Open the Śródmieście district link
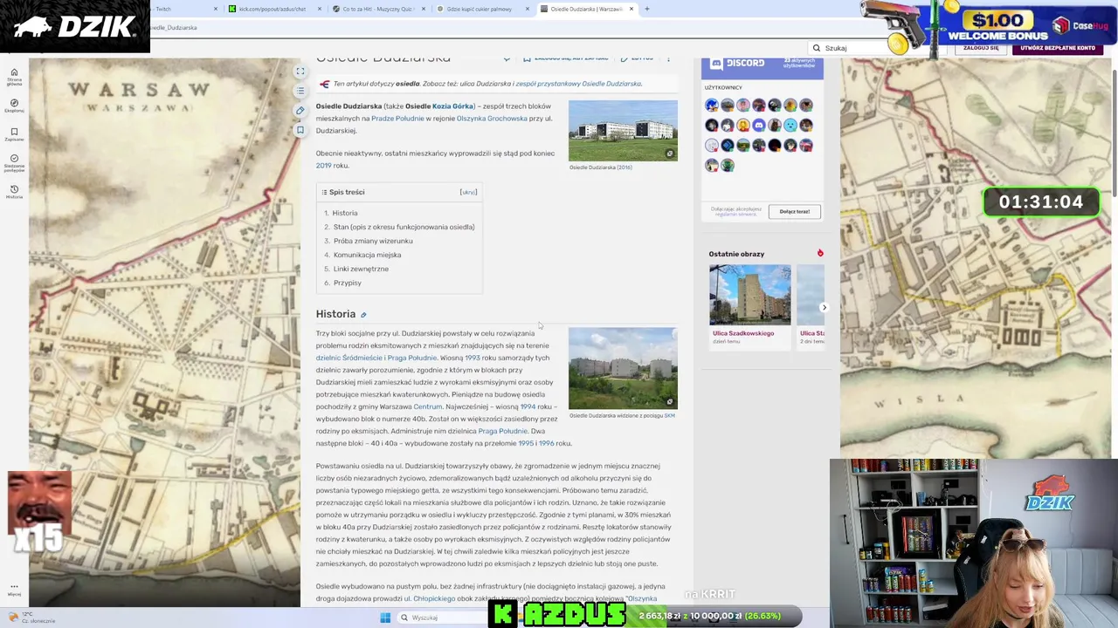 coord(362,358)
